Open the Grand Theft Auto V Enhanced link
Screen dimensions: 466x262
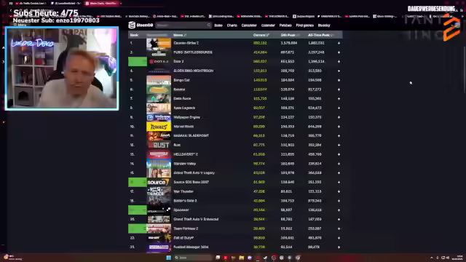point(196,219)
